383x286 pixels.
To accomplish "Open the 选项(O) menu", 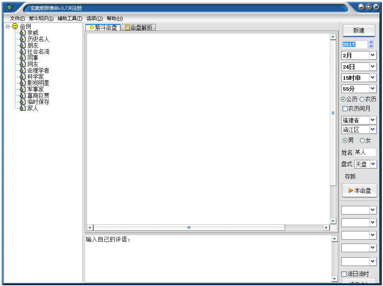I will tap(94, 18).
